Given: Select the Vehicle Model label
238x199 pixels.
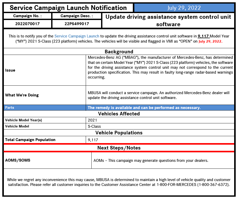Looking at the screenshot, I should pos(17,126).
